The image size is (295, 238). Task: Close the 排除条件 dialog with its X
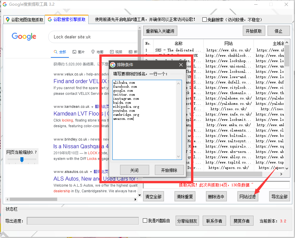pos(181,65)
